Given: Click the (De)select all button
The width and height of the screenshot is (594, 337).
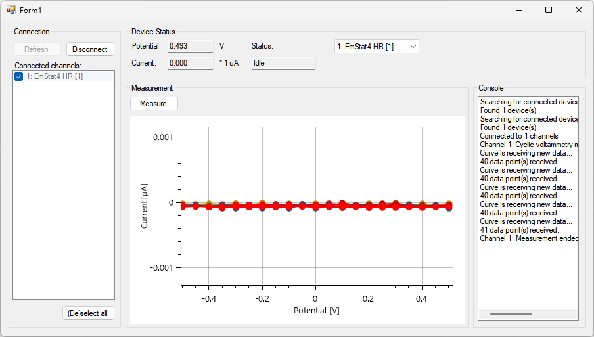Looking at the screenshot, I should pyautogui.click(x=88, y=313).
